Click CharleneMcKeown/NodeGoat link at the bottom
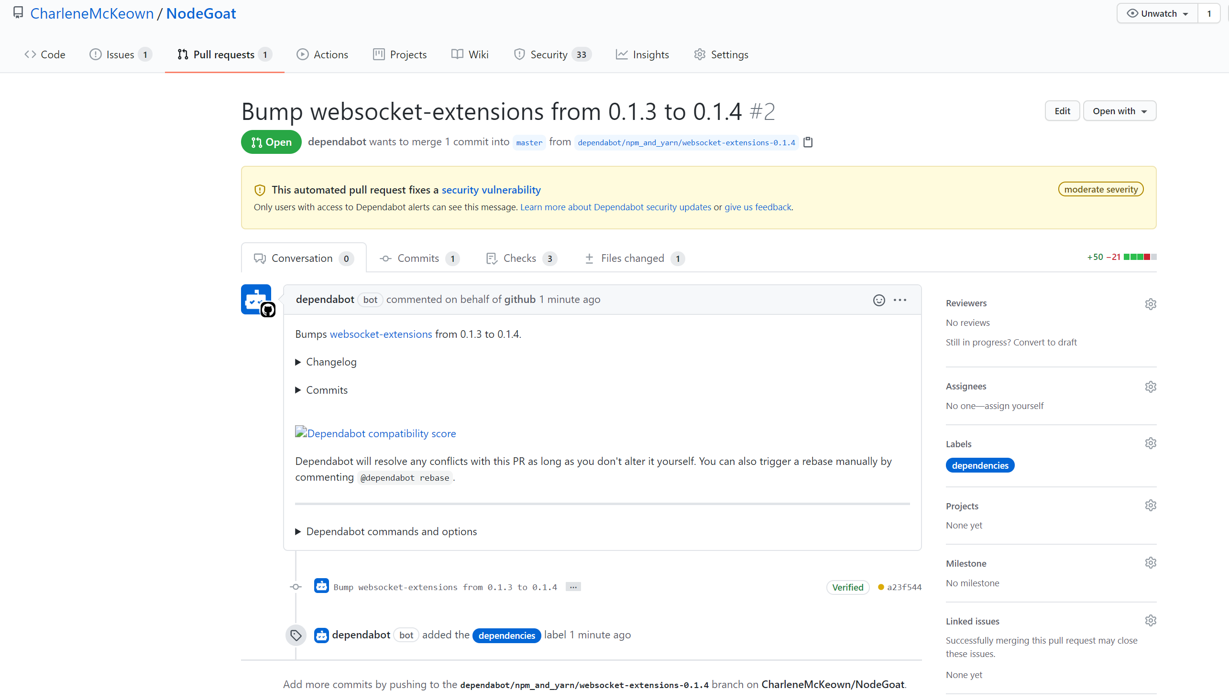The width and height of the screenshot is (1229, 700). tap(833, 684)
